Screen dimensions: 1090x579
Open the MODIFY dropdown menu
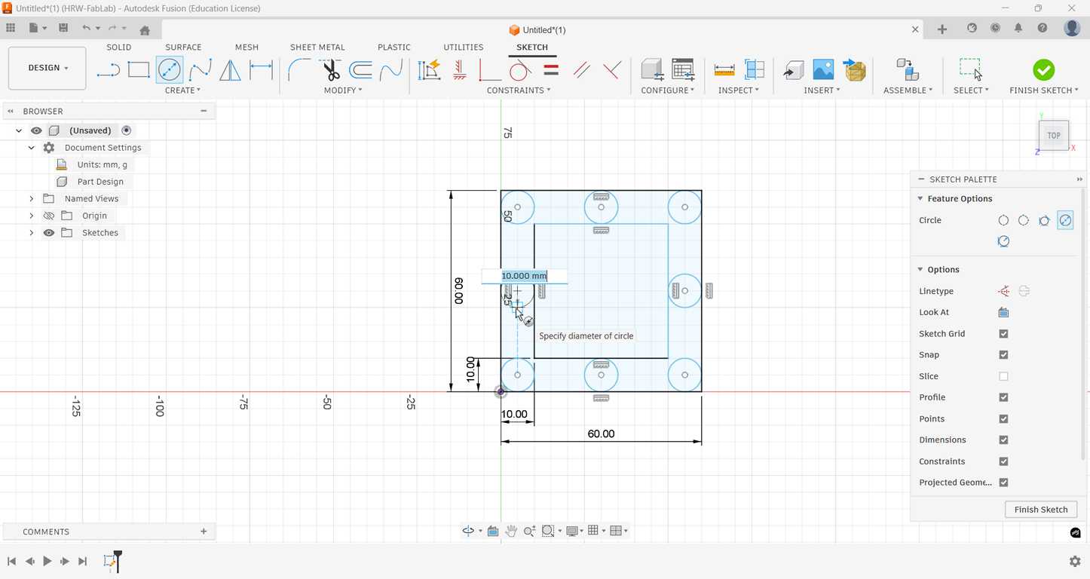tap(343, 90)
